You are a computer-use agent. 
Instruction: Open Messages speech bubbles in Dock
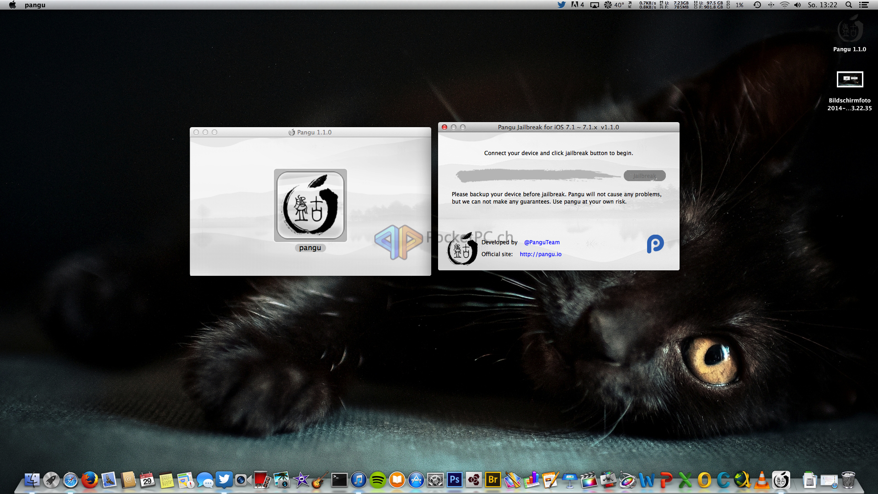(205, 480)
